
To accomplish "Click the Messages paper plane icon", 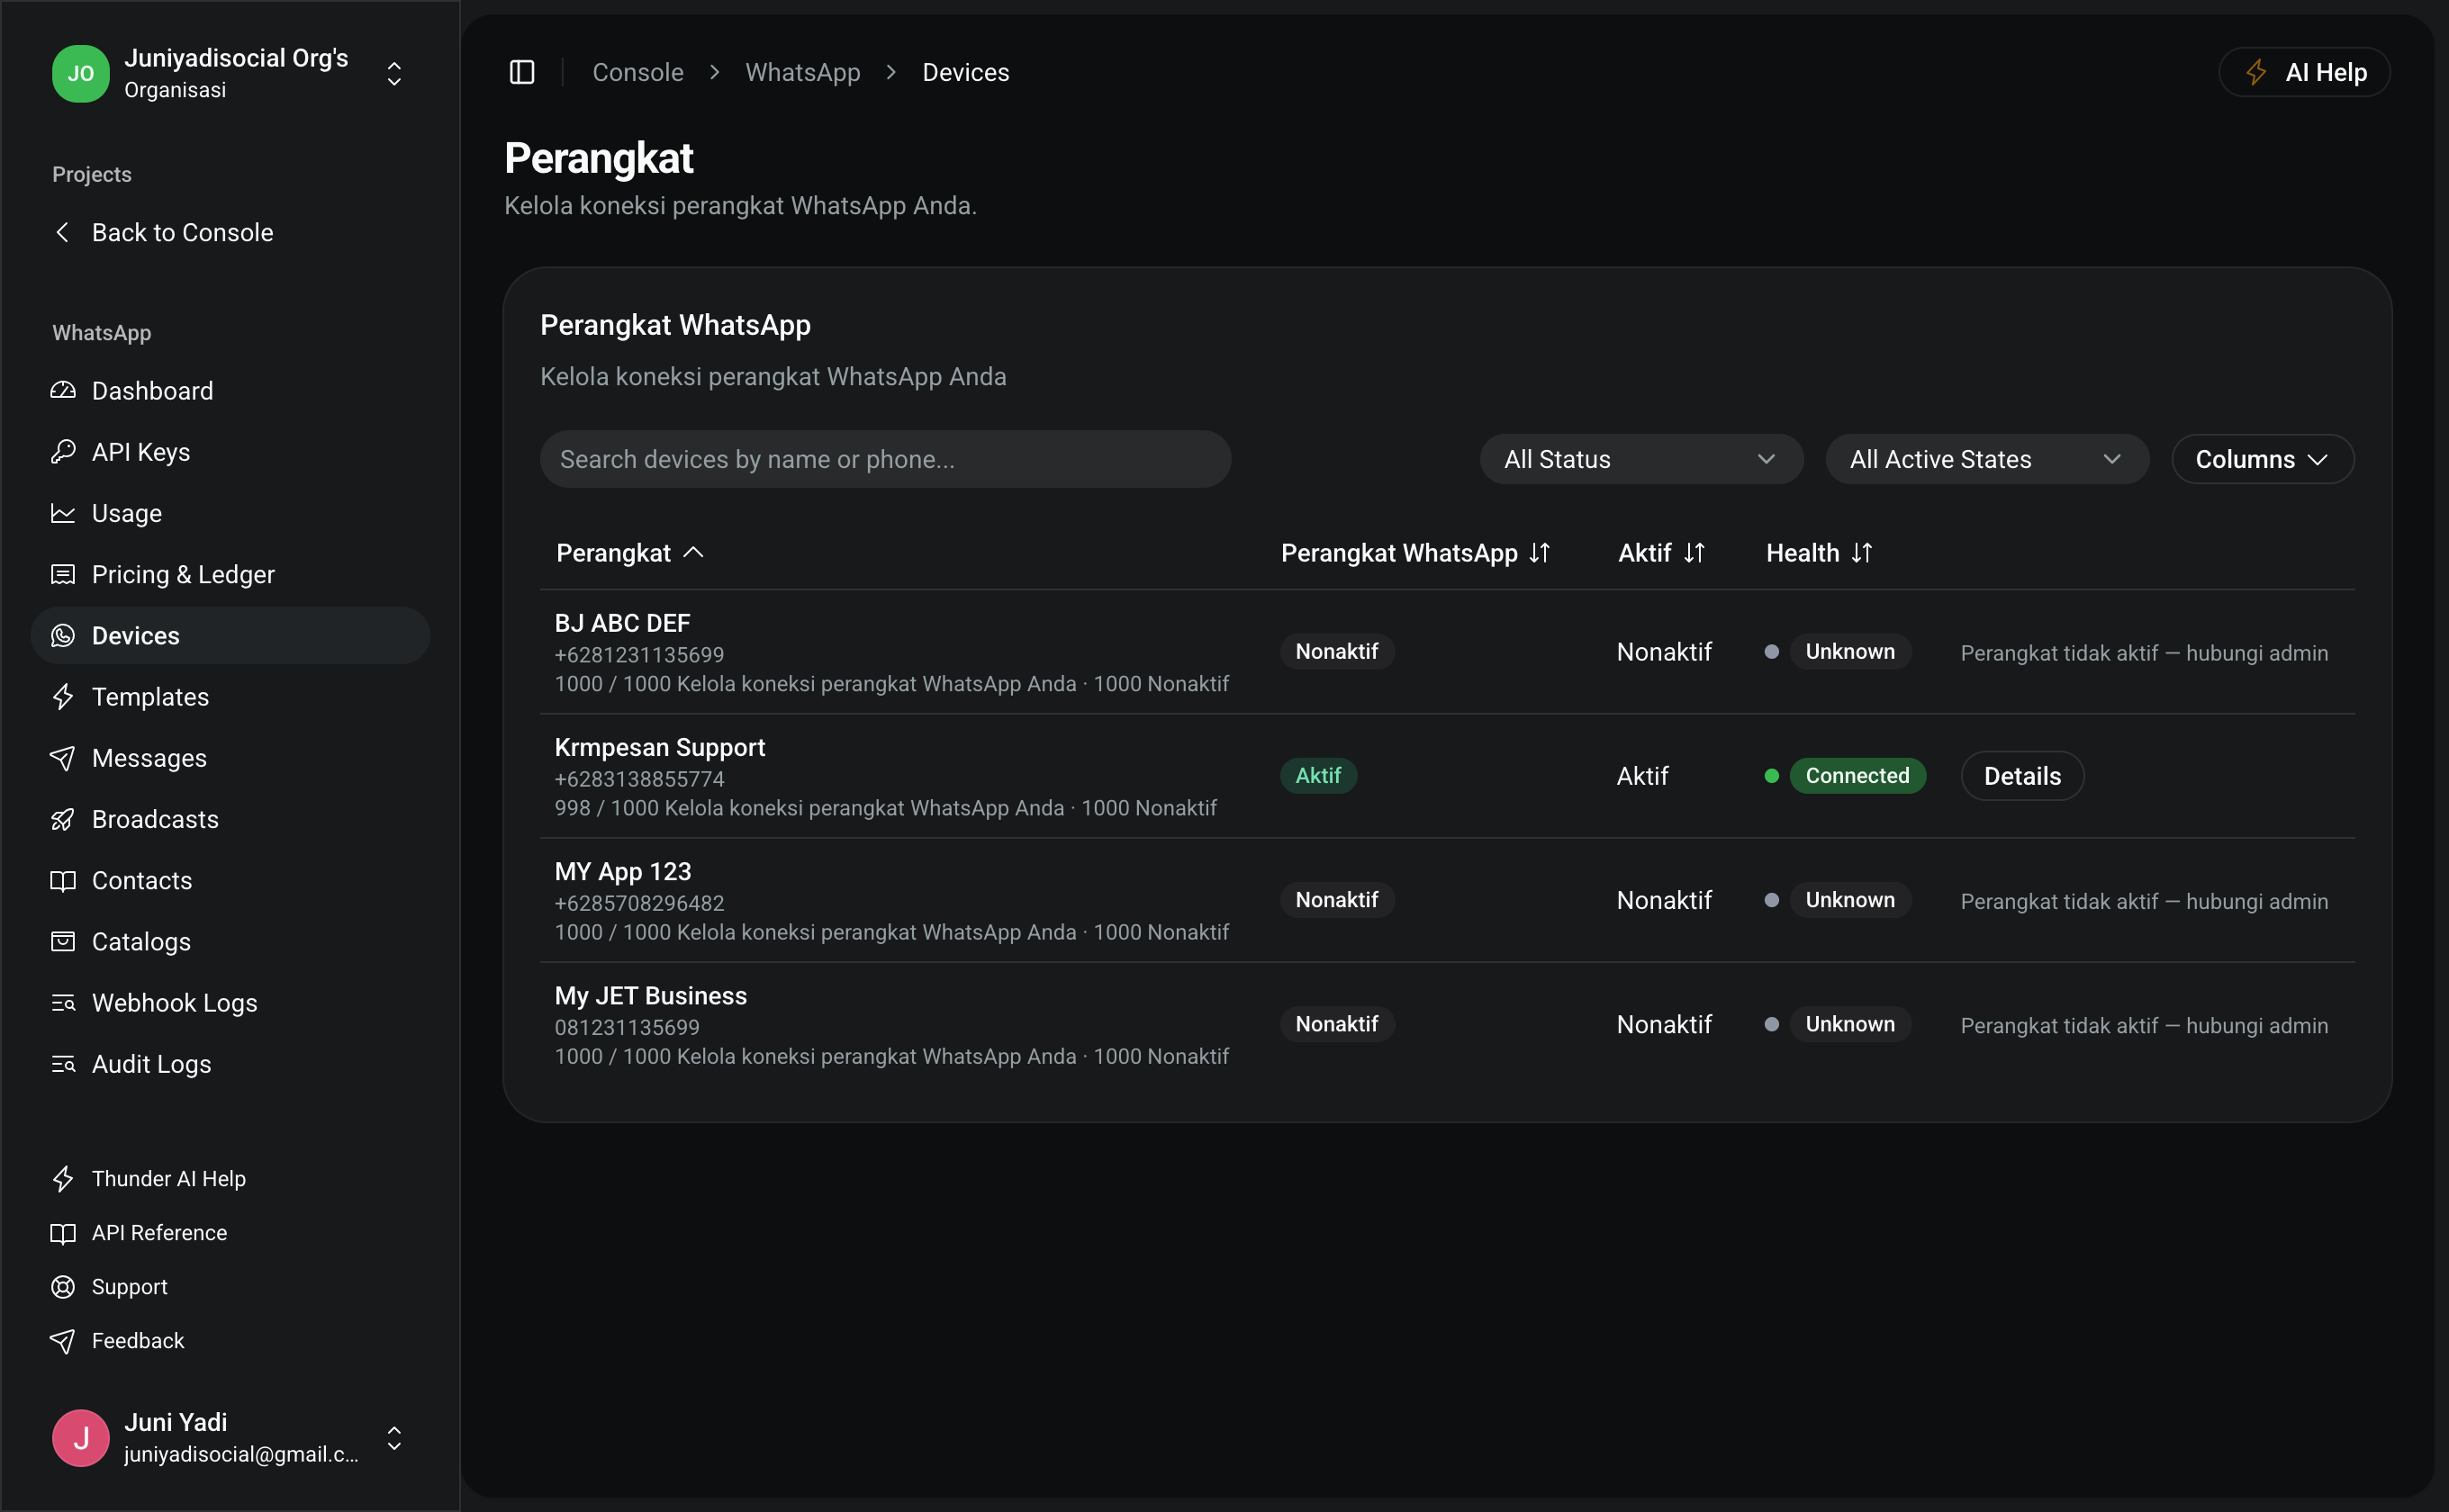I will (63, 757).
